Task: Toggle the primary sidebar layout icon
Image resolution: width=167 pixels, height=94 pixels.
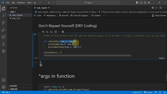Action: click(137, 3)
